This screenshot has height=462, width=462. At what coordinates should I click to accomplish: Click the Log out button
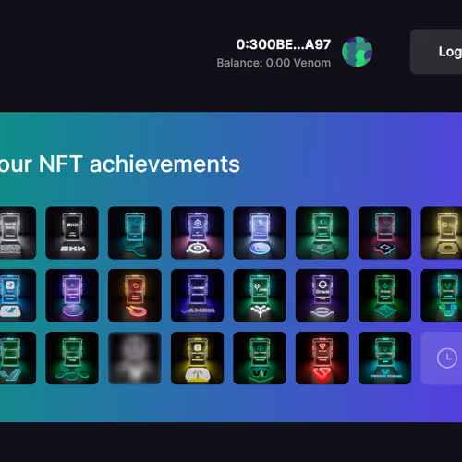pos(436,52)
